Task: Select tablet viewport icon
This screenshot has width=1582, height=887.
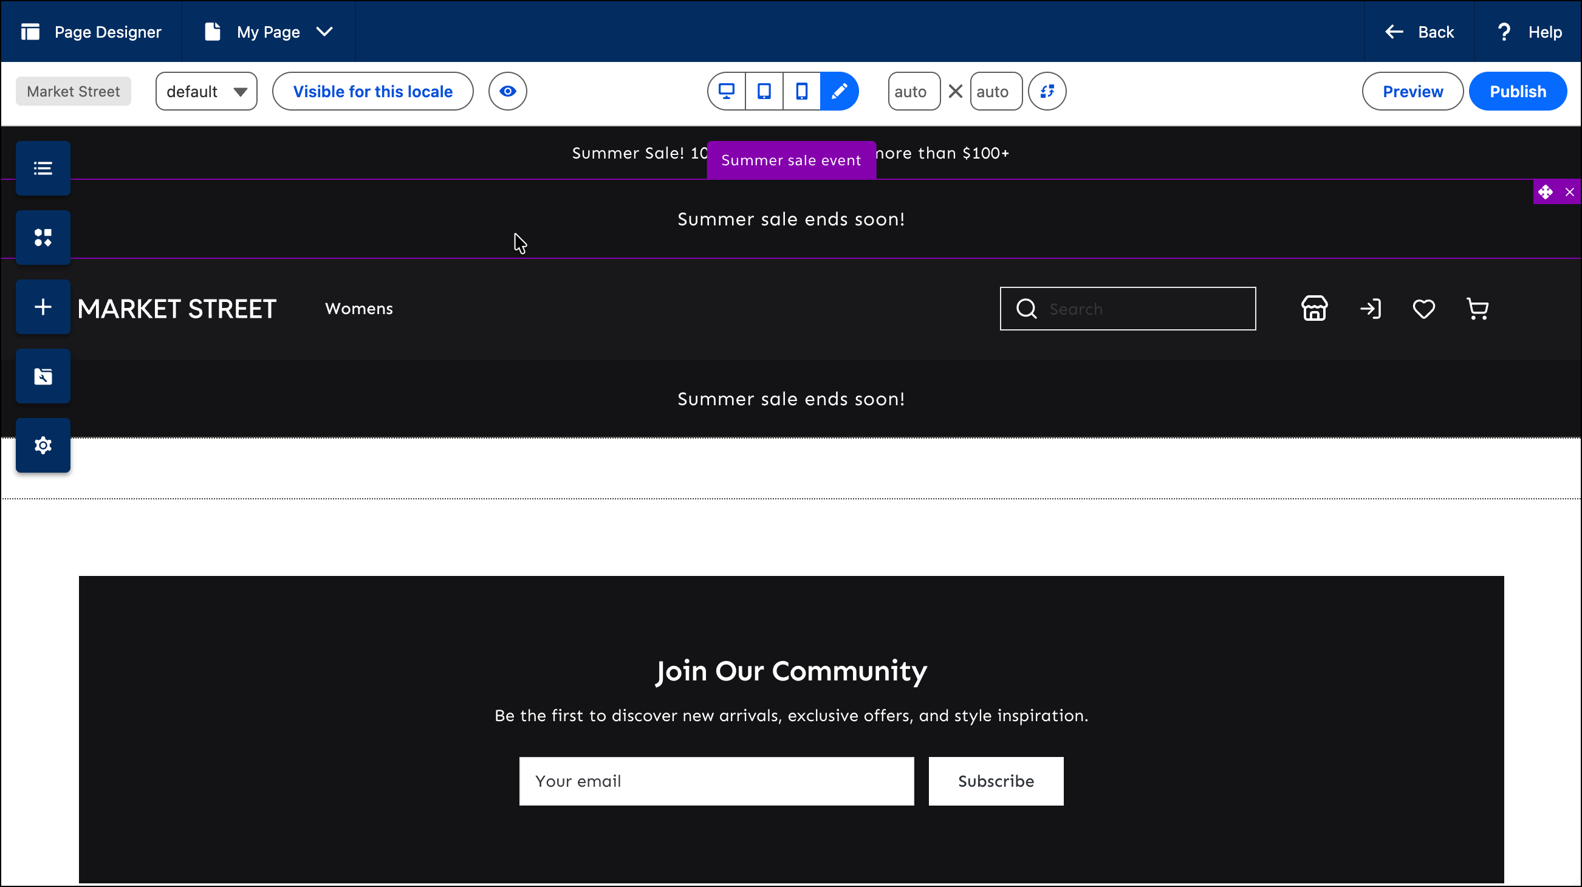Action: pos(764,92)
